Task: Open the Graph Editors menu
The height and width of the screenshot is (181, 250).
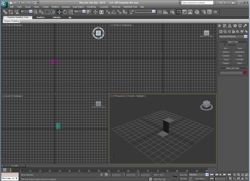Action: click(x=78, y=7)
